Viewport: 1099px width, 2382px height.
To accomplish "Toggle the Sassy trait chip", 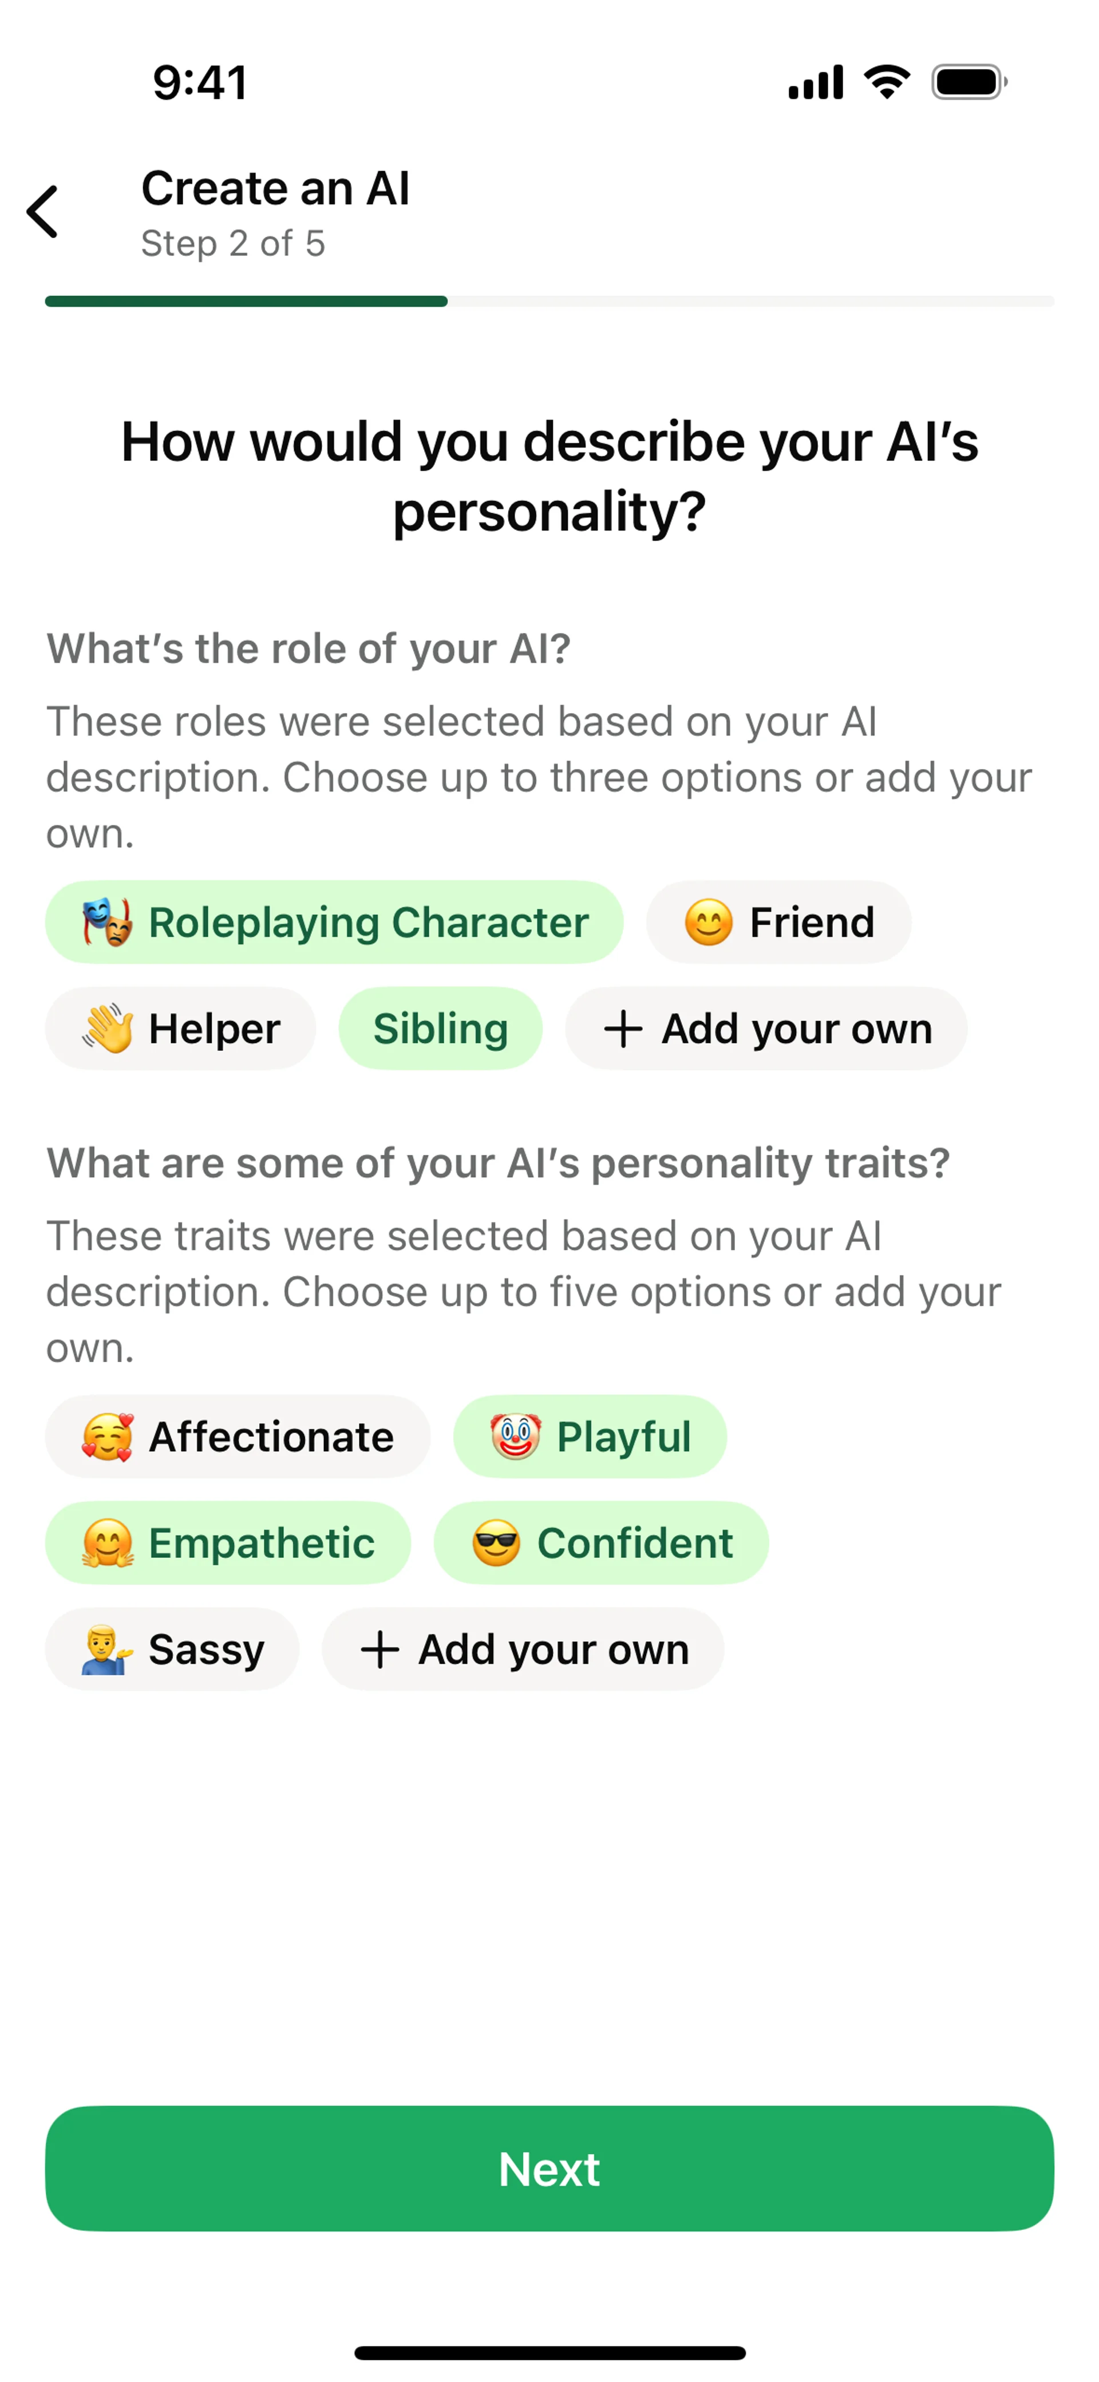I will tap(172, 1649).
